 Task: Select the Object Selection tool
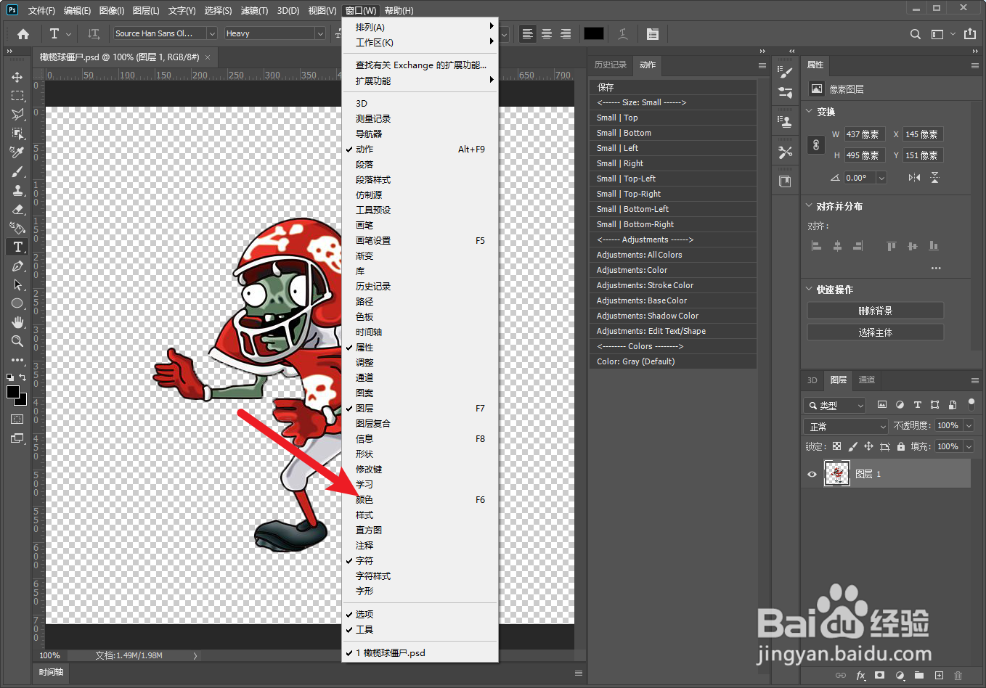point(17,134)
